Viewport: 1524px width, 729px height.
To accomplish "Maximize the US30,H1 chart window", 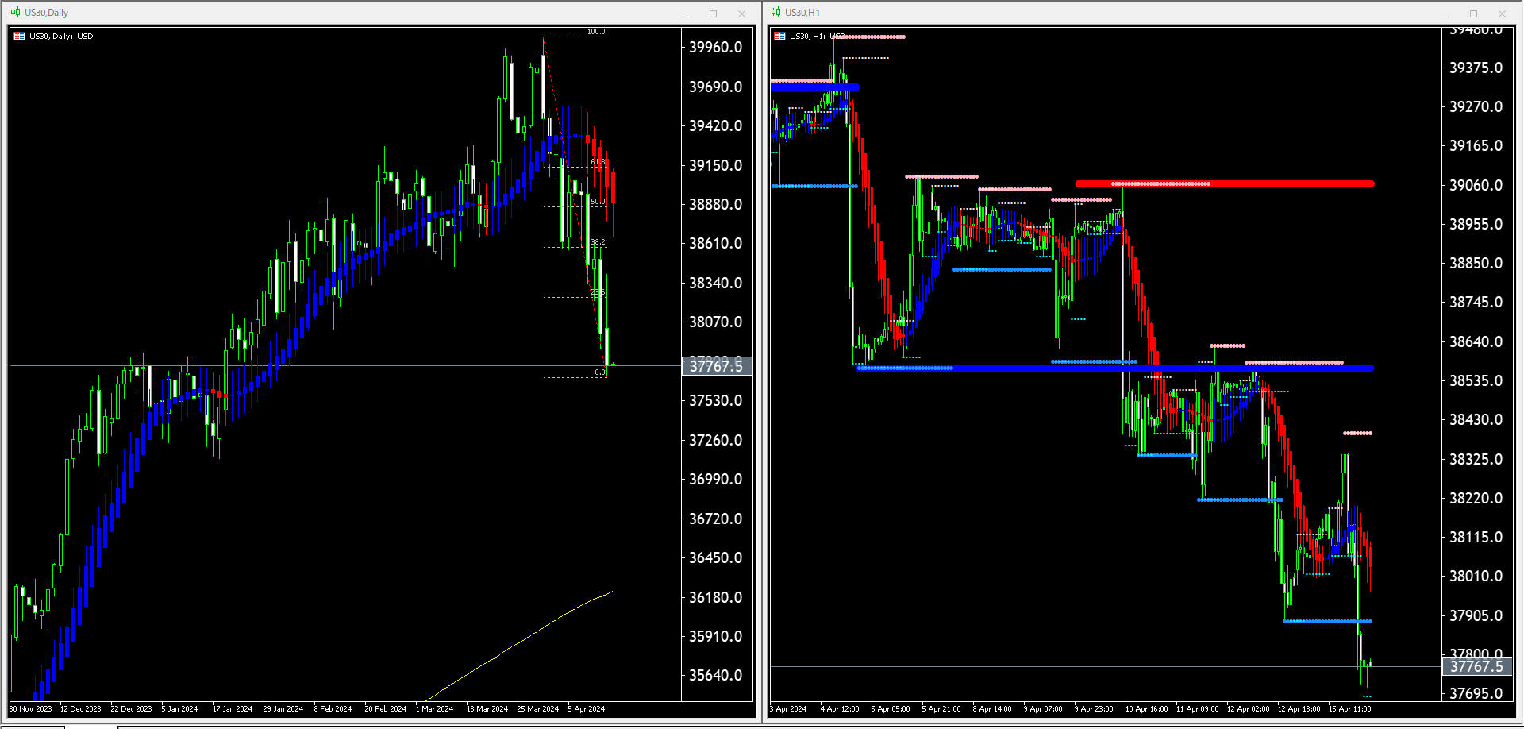I will [1473, 13].
